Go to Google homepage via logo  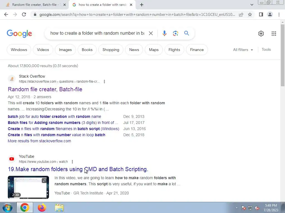(x=19, y=34)
